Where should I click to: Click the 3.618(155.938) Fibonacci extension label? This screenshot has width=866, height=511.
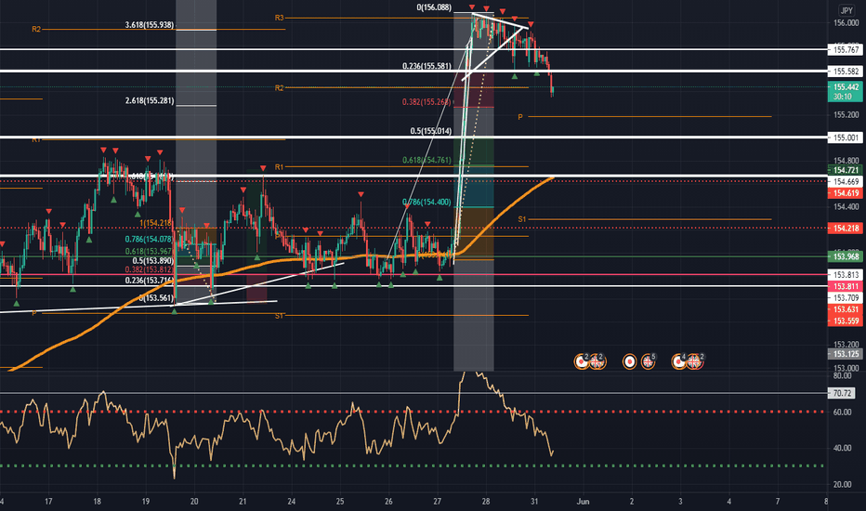[149, 25]
